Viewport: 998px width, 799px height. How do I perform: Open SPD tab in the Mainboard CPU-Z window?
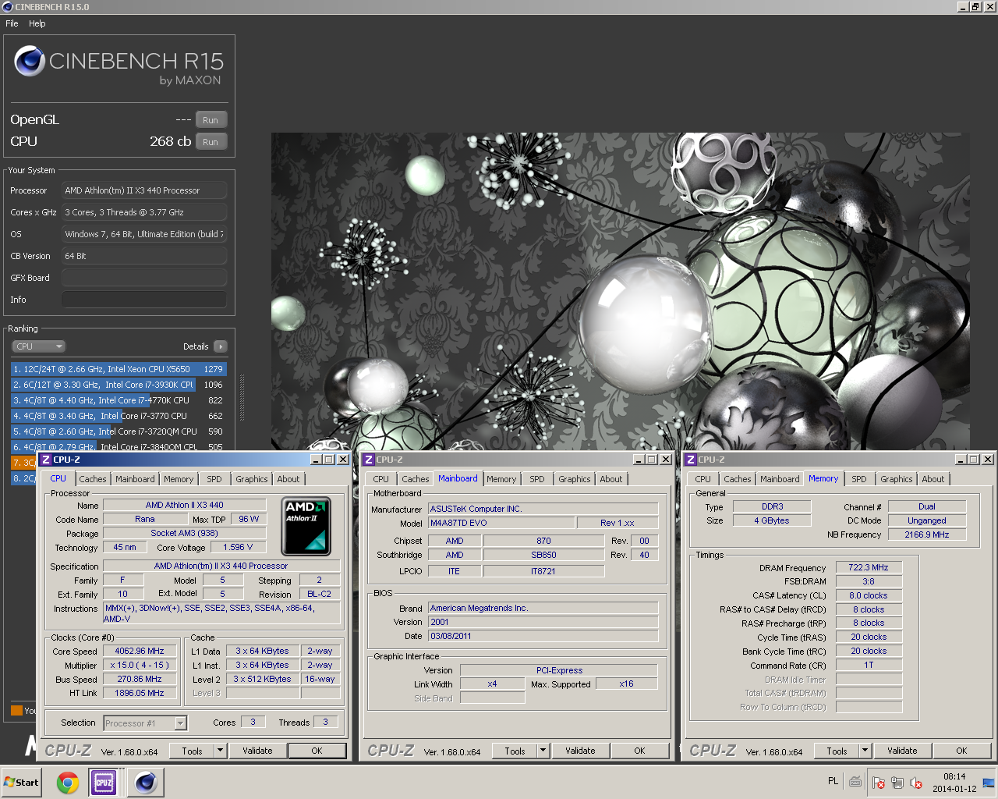click(537, 479)
